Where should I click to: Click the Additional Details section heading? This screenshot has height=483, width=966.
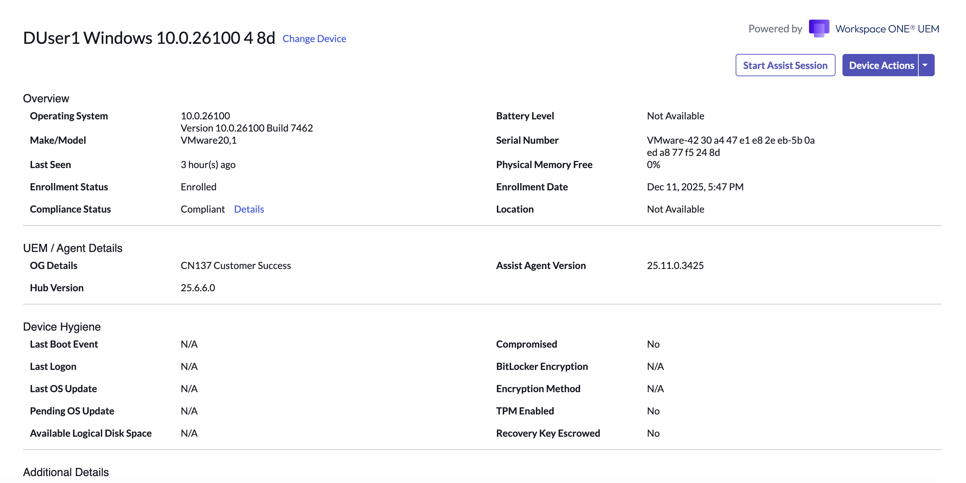click(x=66, y=472)
